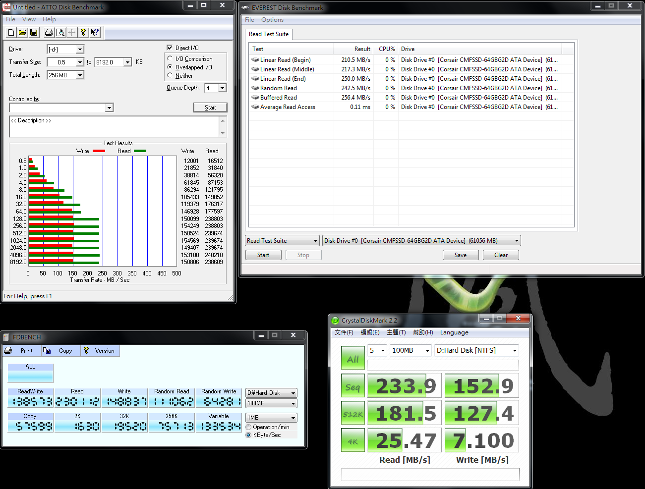
Task: Select Overlapped I/O radio button
Action: tap(170, 67)
